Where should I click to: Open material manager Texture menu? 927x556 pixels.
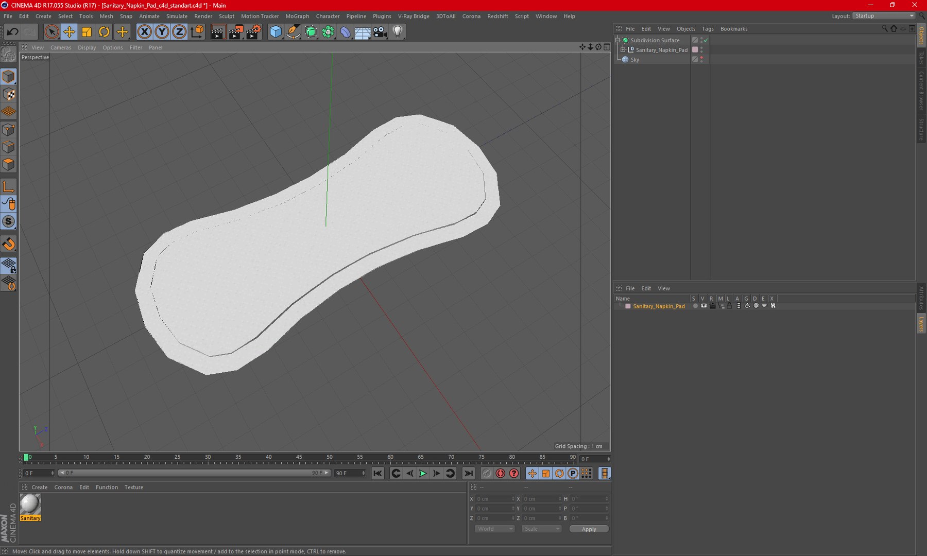133,487
